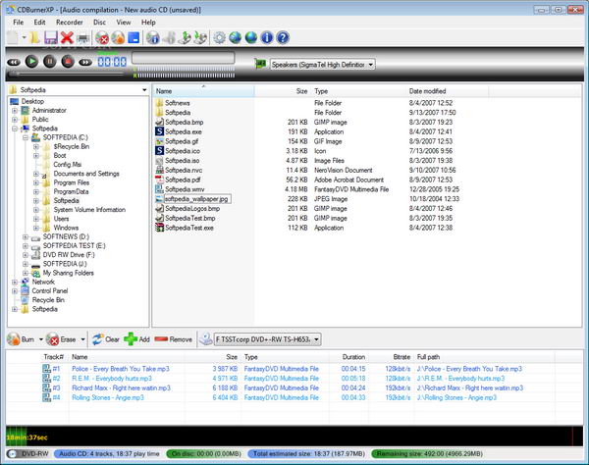Open settings with the gear icon
Image resolution: width=589 pixels, height=465 pixels.
219,38
